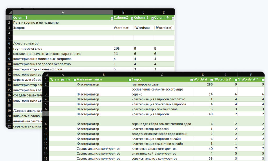Viewport: 268px width, 161px height.
Task: Select row 18 header in the back sheet
Action: click(9, 105)
